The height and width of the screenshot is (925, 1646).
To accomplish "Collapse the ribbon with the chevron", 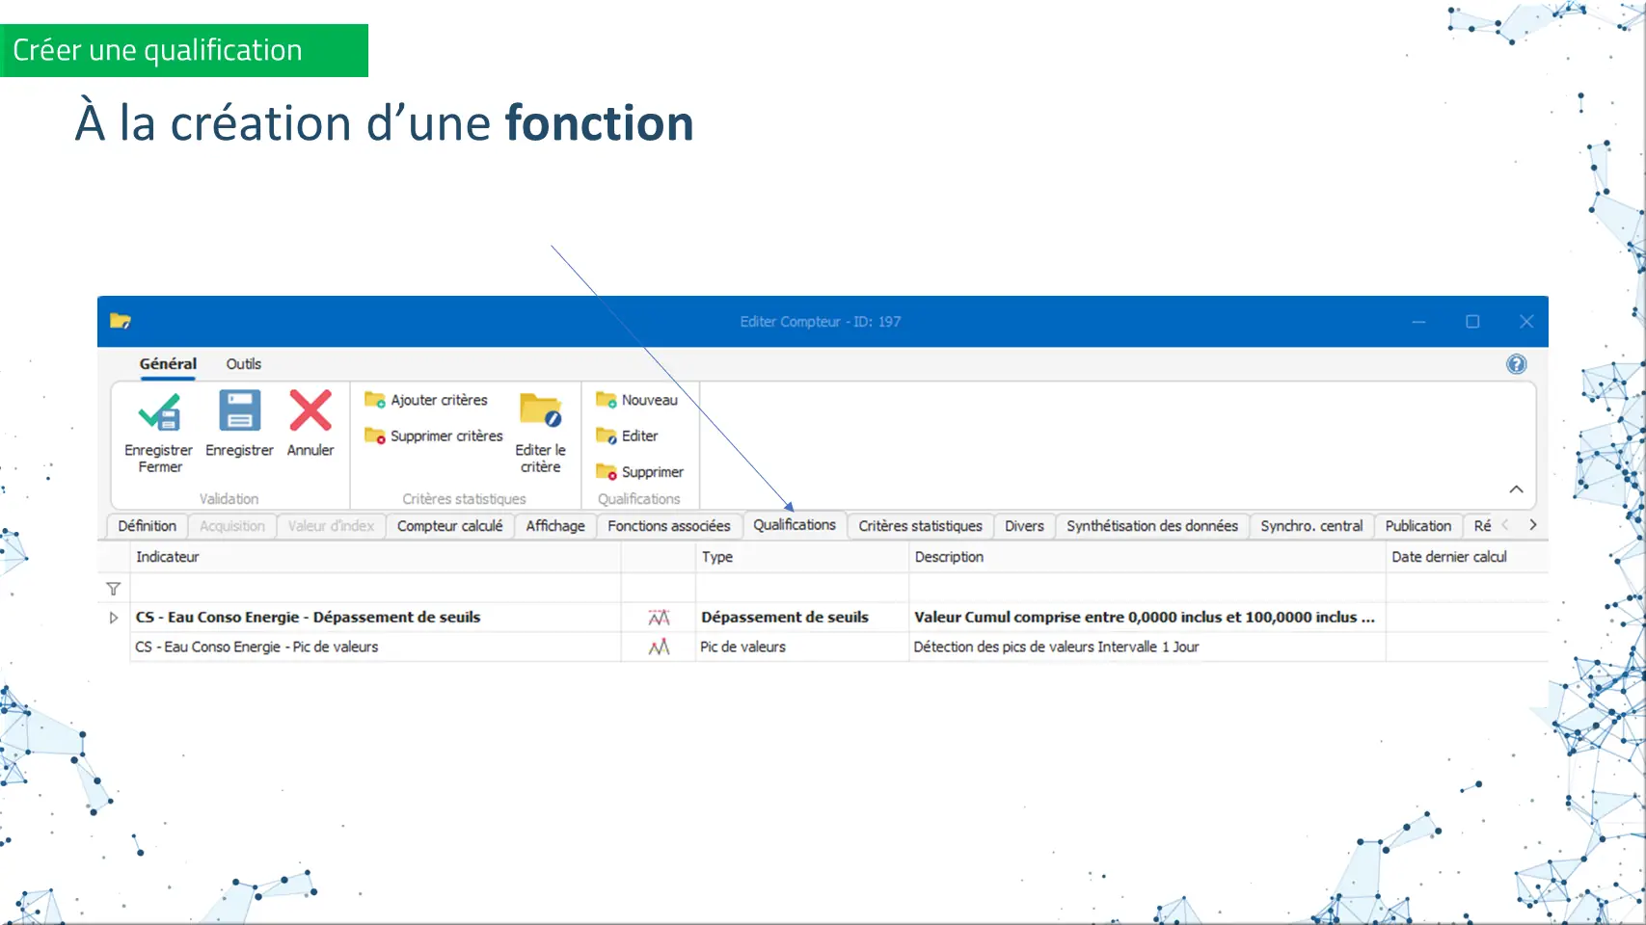I will coord(1516,489).
